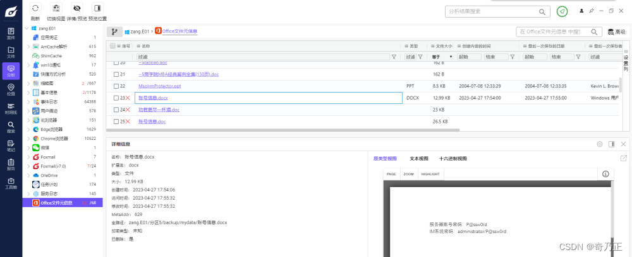Viewport: 632px width, 257px height.
Task: Expand the 事件日志 tree node
Action: coord(28,102)
